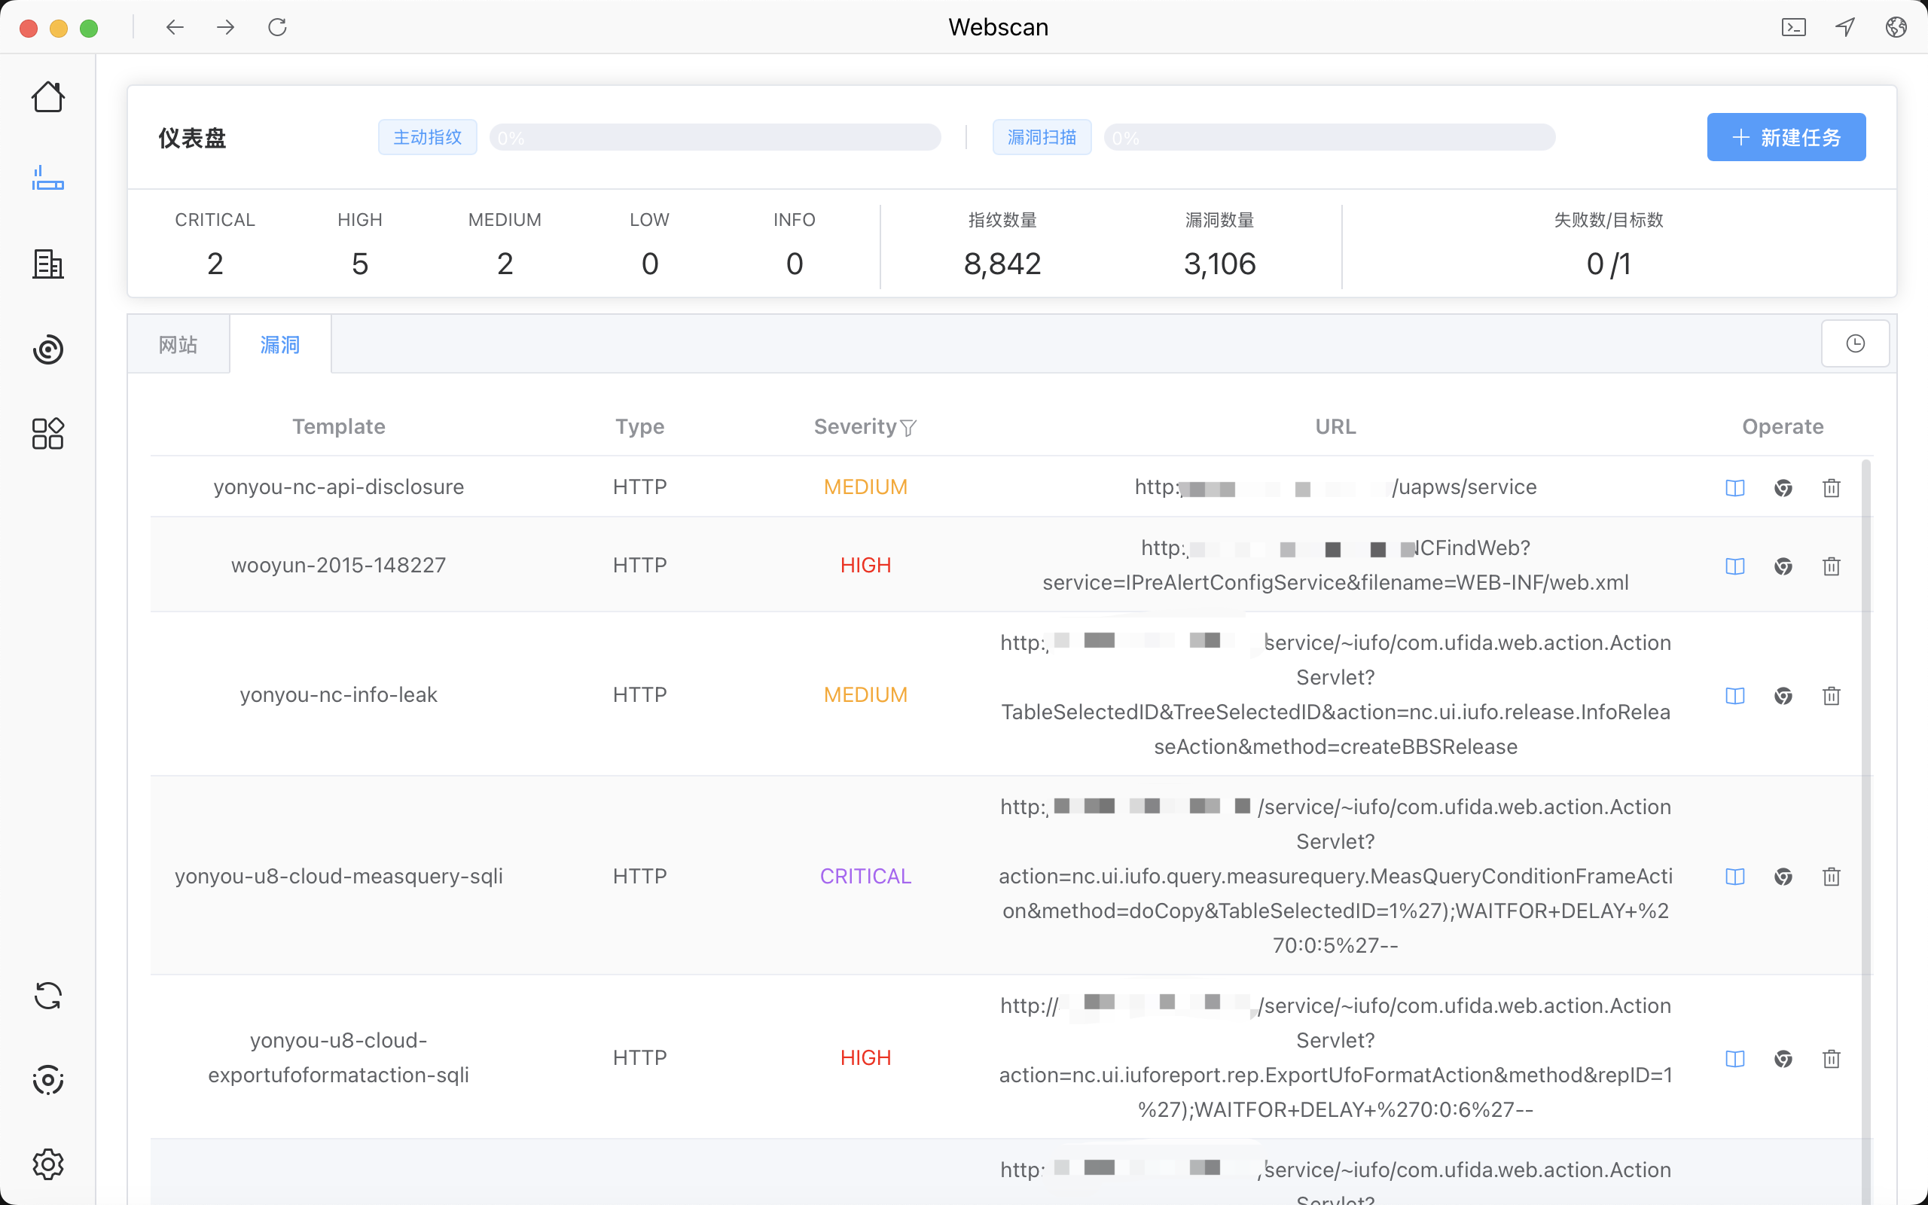Screen dimensions: 1928x1205
Task: Open wooyun-2015-148227 result in Chrome browser
Action: point(1783,566)
